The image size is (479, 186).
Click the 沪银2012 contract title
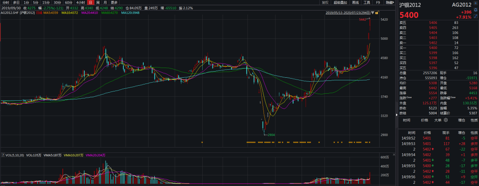[x=410, y=5]
